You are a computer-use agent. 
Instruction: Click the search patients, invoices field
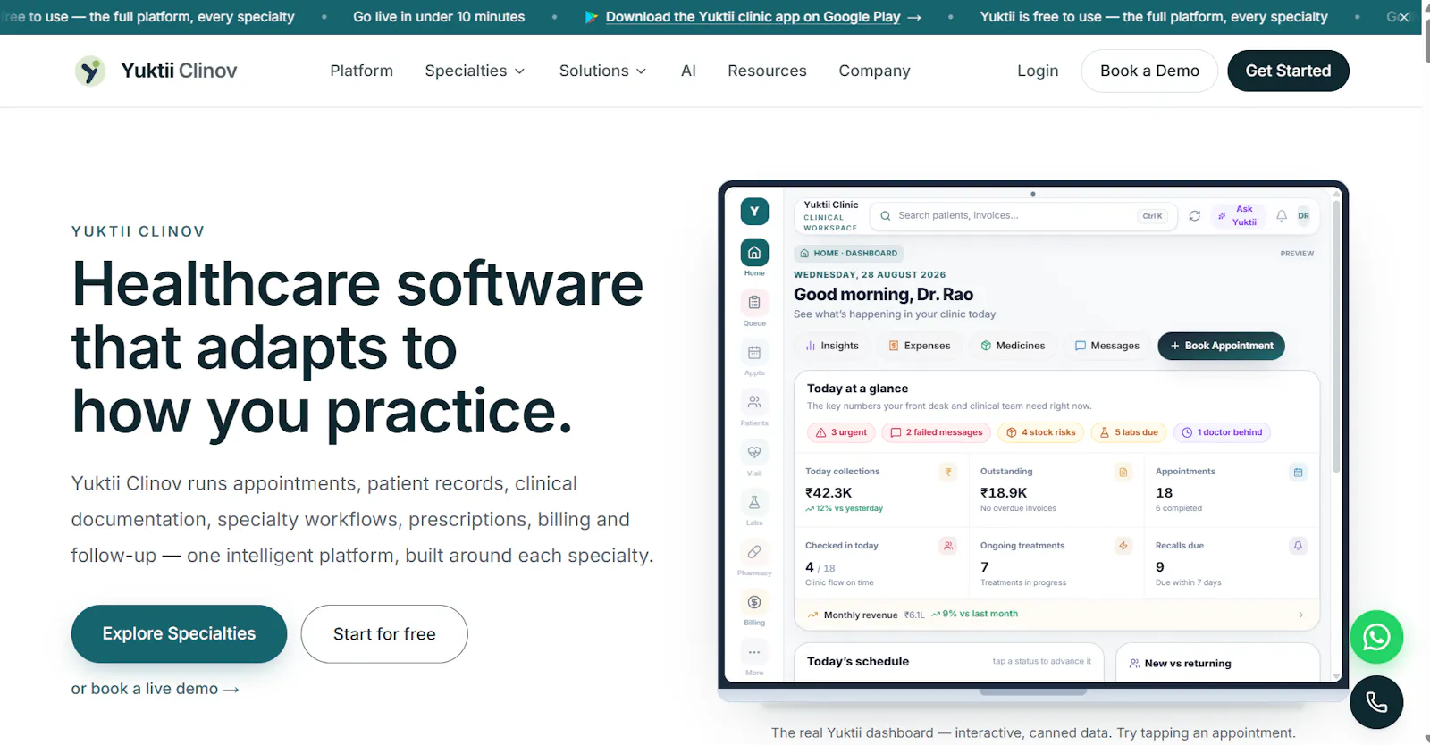pos(1023,215)
